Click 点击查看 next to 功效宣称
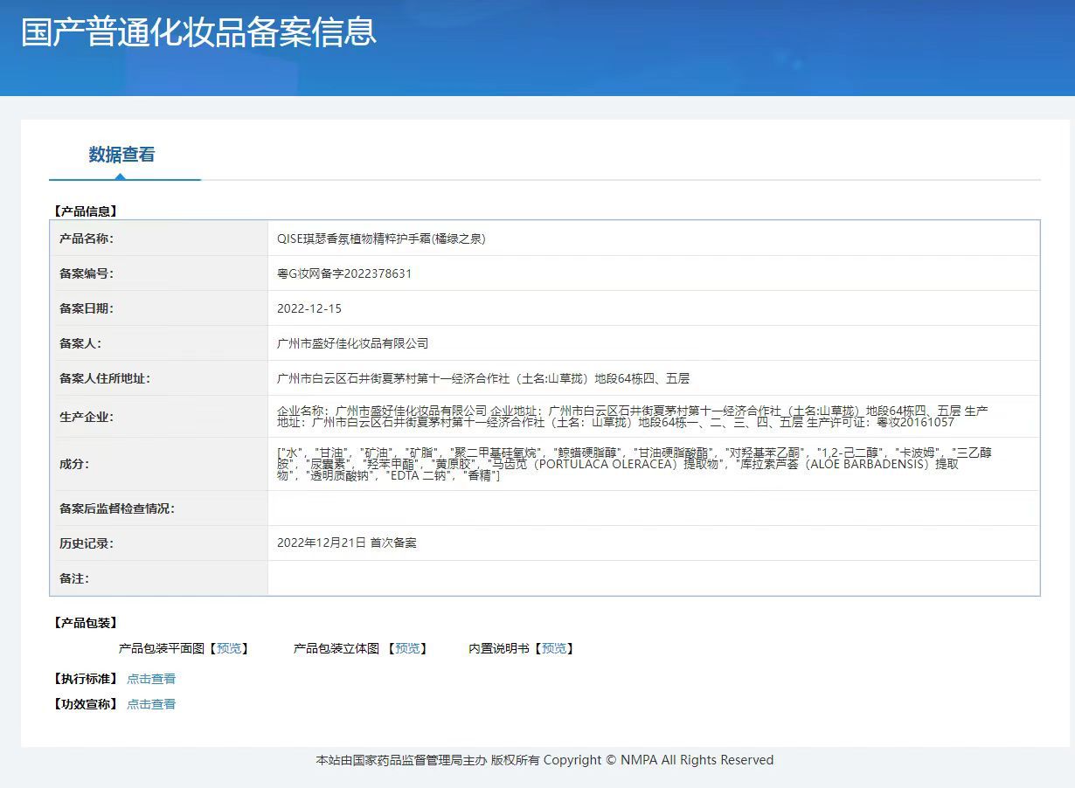This screenshot has height=788, width=1075. [x=151, y=704]
